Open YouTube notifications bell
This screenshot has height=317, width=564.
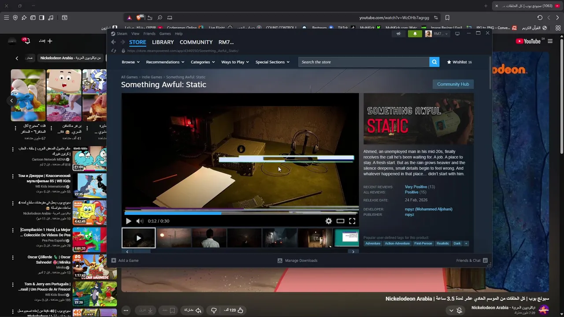[26, 41]
